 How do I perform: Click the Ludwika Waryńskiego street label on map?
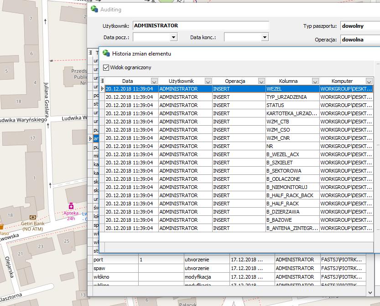[x=23, y=120]
